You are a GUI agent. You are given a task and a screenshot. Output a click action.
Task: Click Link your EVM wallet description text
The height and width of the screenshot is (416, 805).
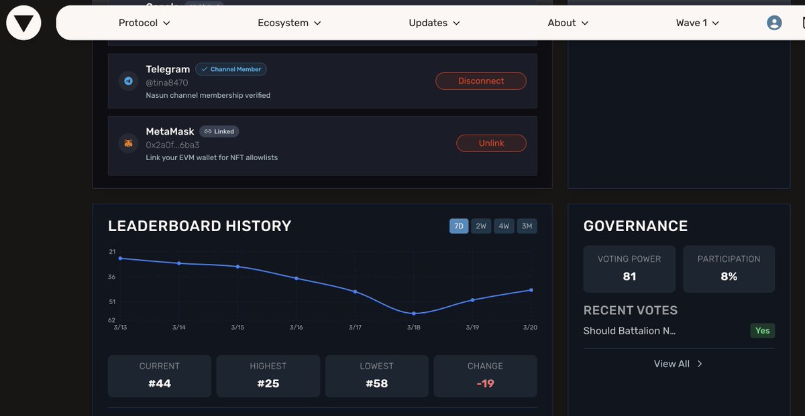click(212, 157)
